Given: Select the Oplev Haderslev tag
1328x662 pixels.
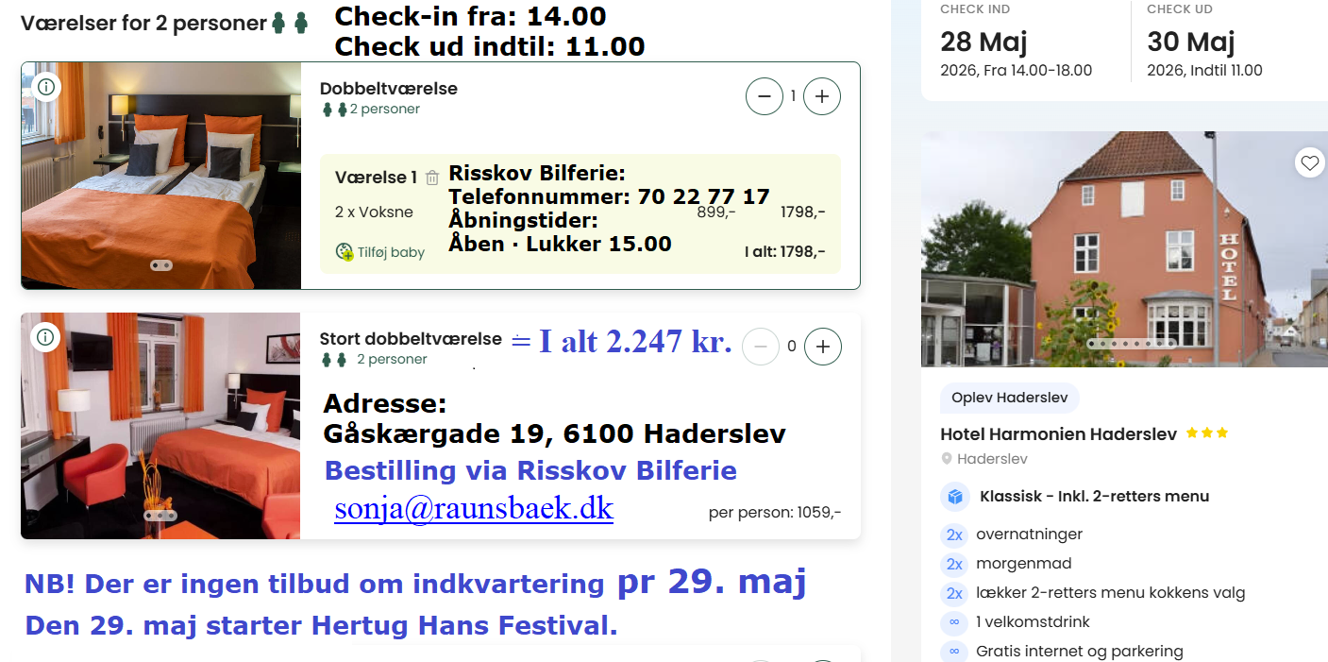Looking at the screenshot, I should tap(1009, 398).
